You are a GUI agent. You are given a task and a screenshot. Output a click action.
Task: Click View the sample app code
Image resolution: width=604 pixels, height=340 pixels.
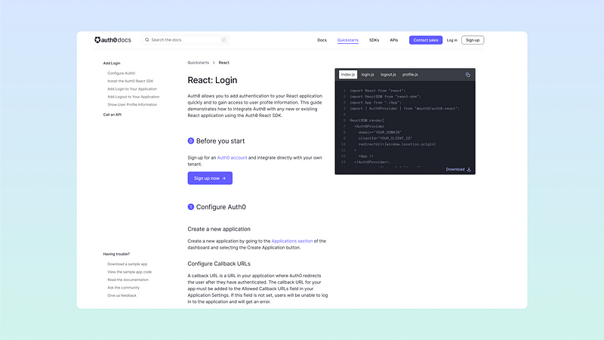pos(129,272)
